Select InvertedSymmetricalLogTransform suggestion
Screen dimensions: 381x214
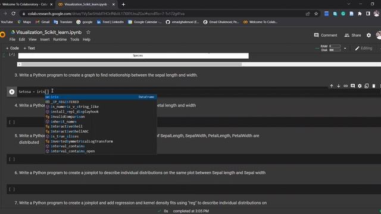pyautogui.click(x=101, y=141)
